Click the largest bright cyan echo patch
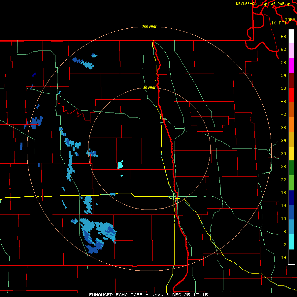297x297 pixels. (120, 165)
